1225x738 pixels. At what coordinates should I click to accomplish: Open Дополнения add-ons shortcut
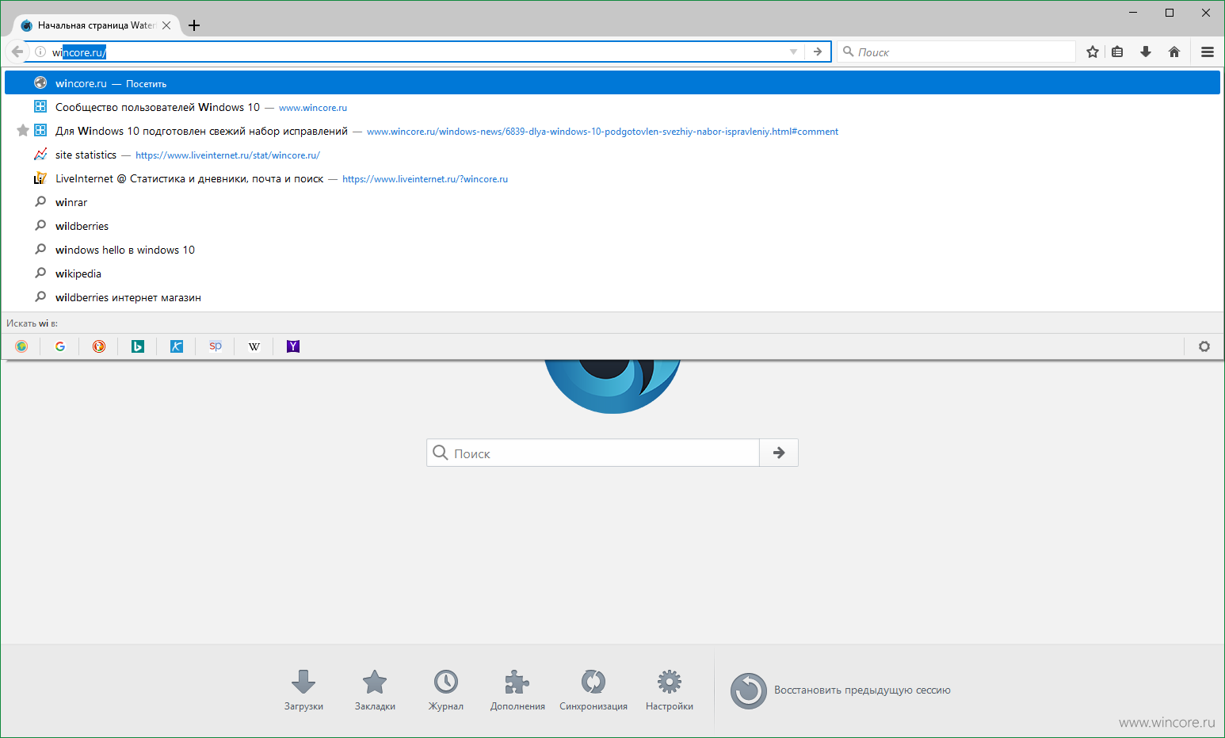pyautogui.click(x=517, y=690)
